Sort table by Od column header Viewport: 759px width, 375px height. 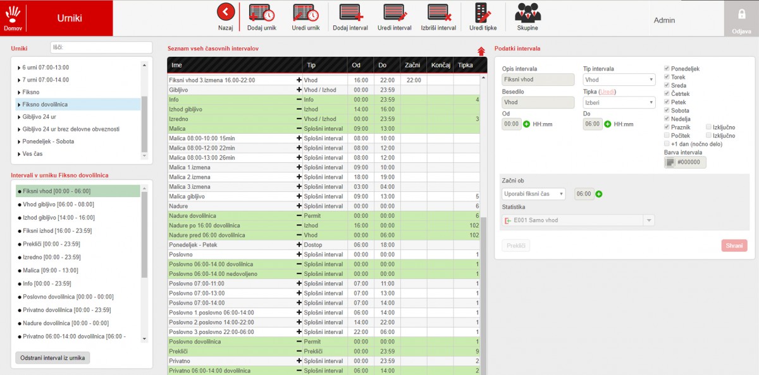point(361,65)
